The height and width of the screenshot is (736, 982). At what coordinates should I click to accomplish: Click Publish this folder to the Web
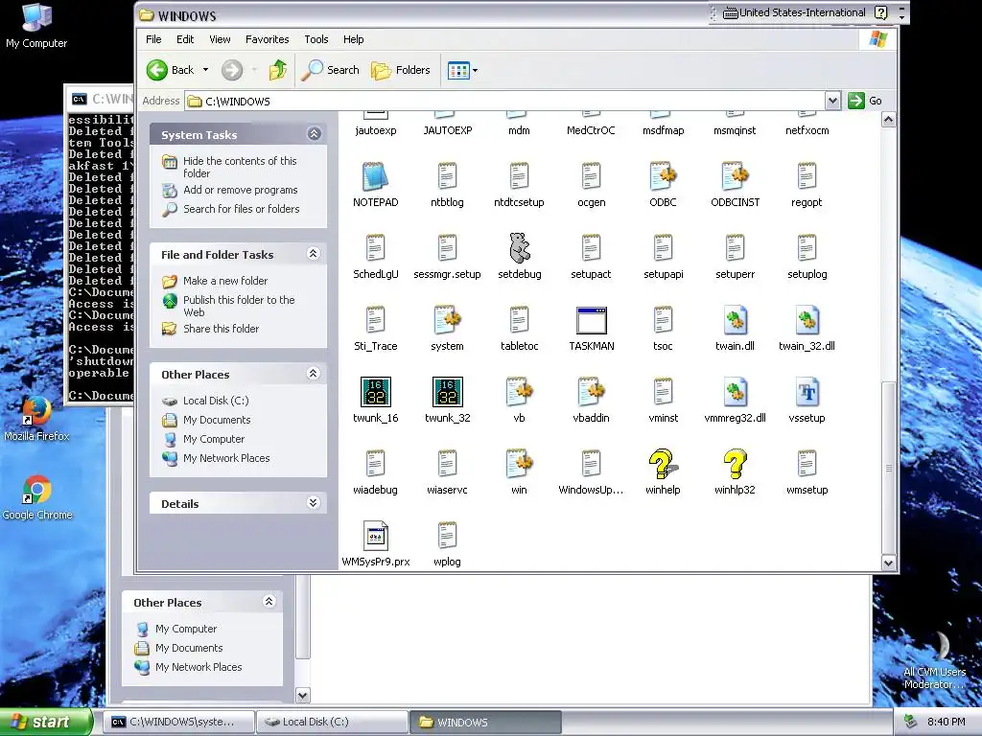(x=239, y=306)
